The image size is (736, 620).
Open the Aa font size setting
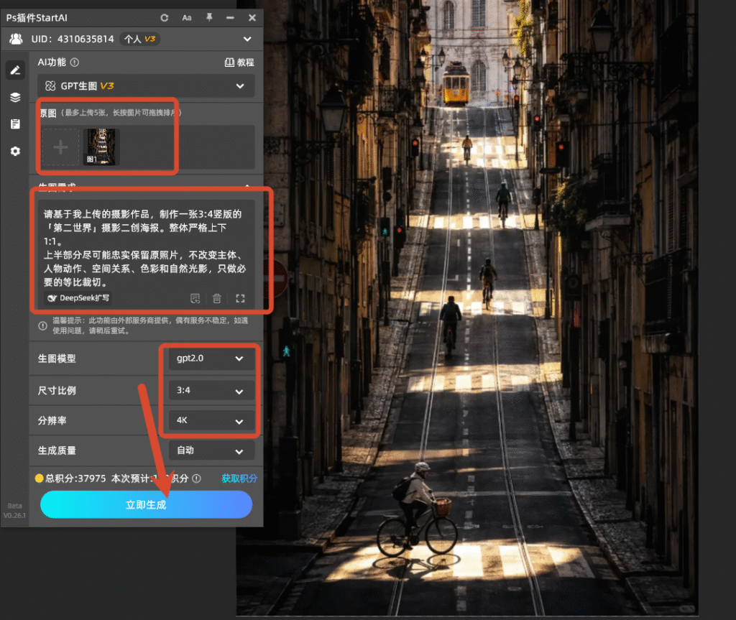187,18
